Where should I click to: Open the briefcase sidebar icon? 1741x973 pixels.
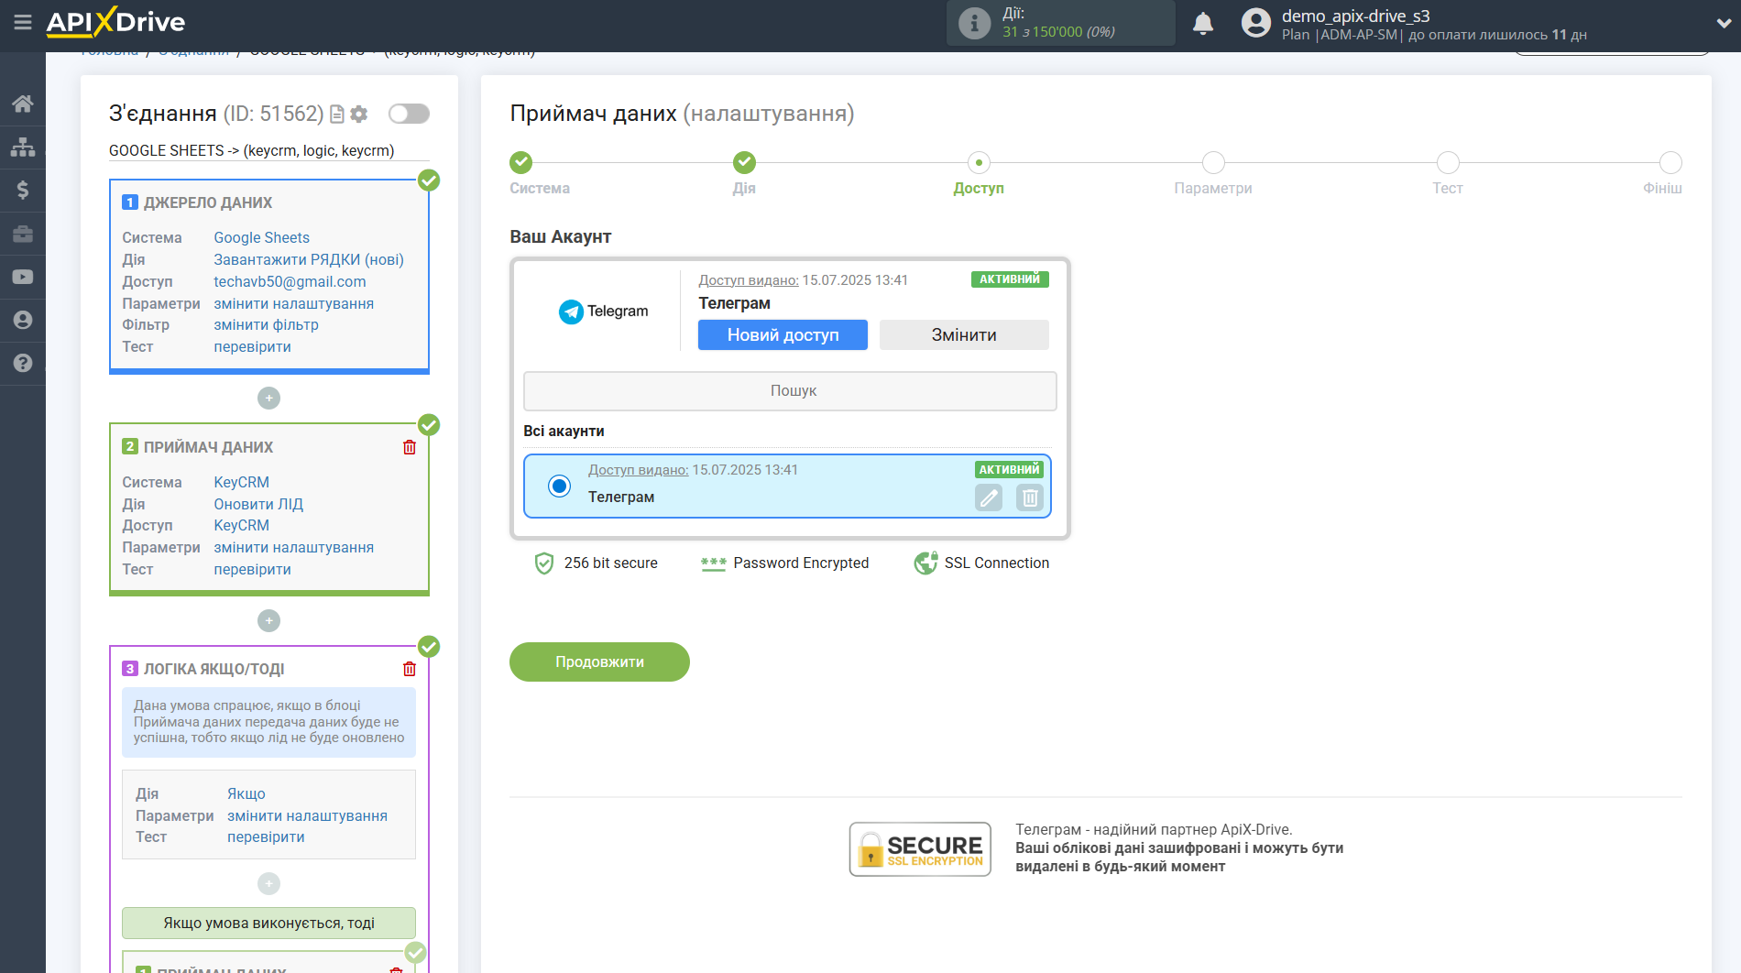pyautogui.click(x=23, y=234)
